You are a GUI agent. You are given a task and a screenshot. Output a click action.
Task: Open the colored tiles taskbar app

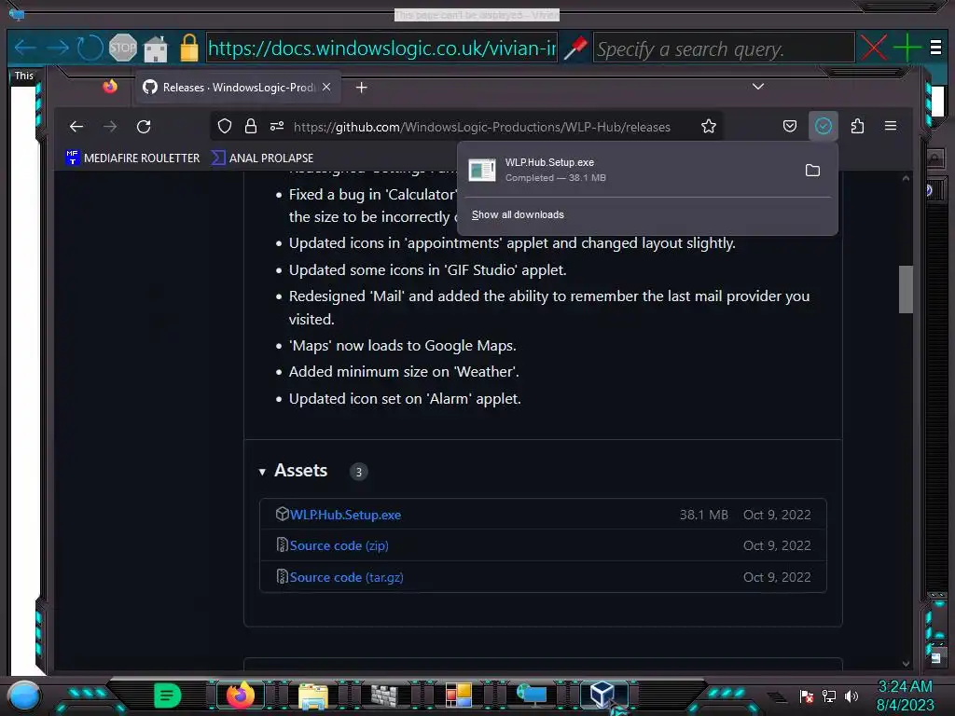click(458, 695)
